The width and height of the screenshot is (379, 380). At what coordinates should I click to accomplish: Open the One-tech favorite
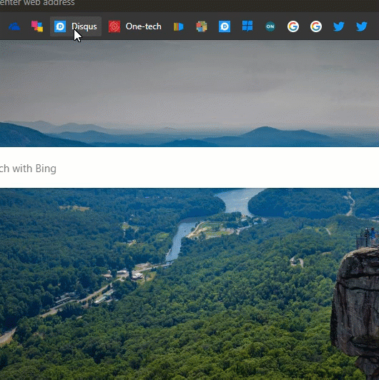tap(135, 26)
